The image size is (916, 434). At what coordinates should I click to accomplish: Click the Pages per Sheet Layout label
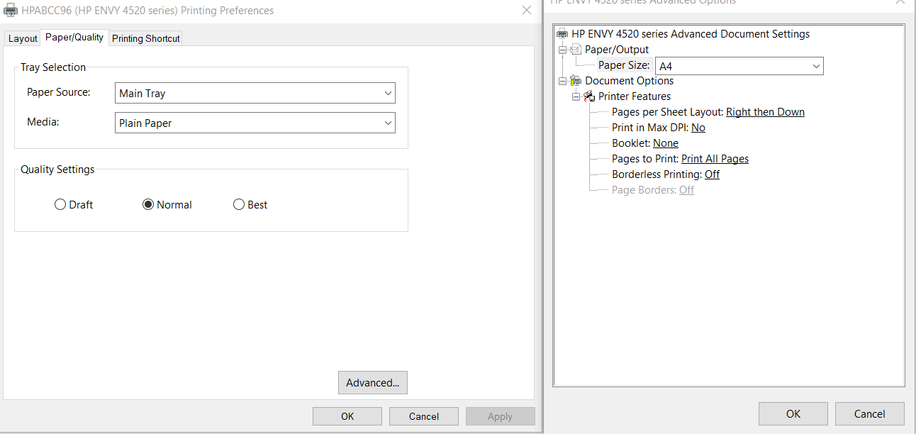(667, 112)
